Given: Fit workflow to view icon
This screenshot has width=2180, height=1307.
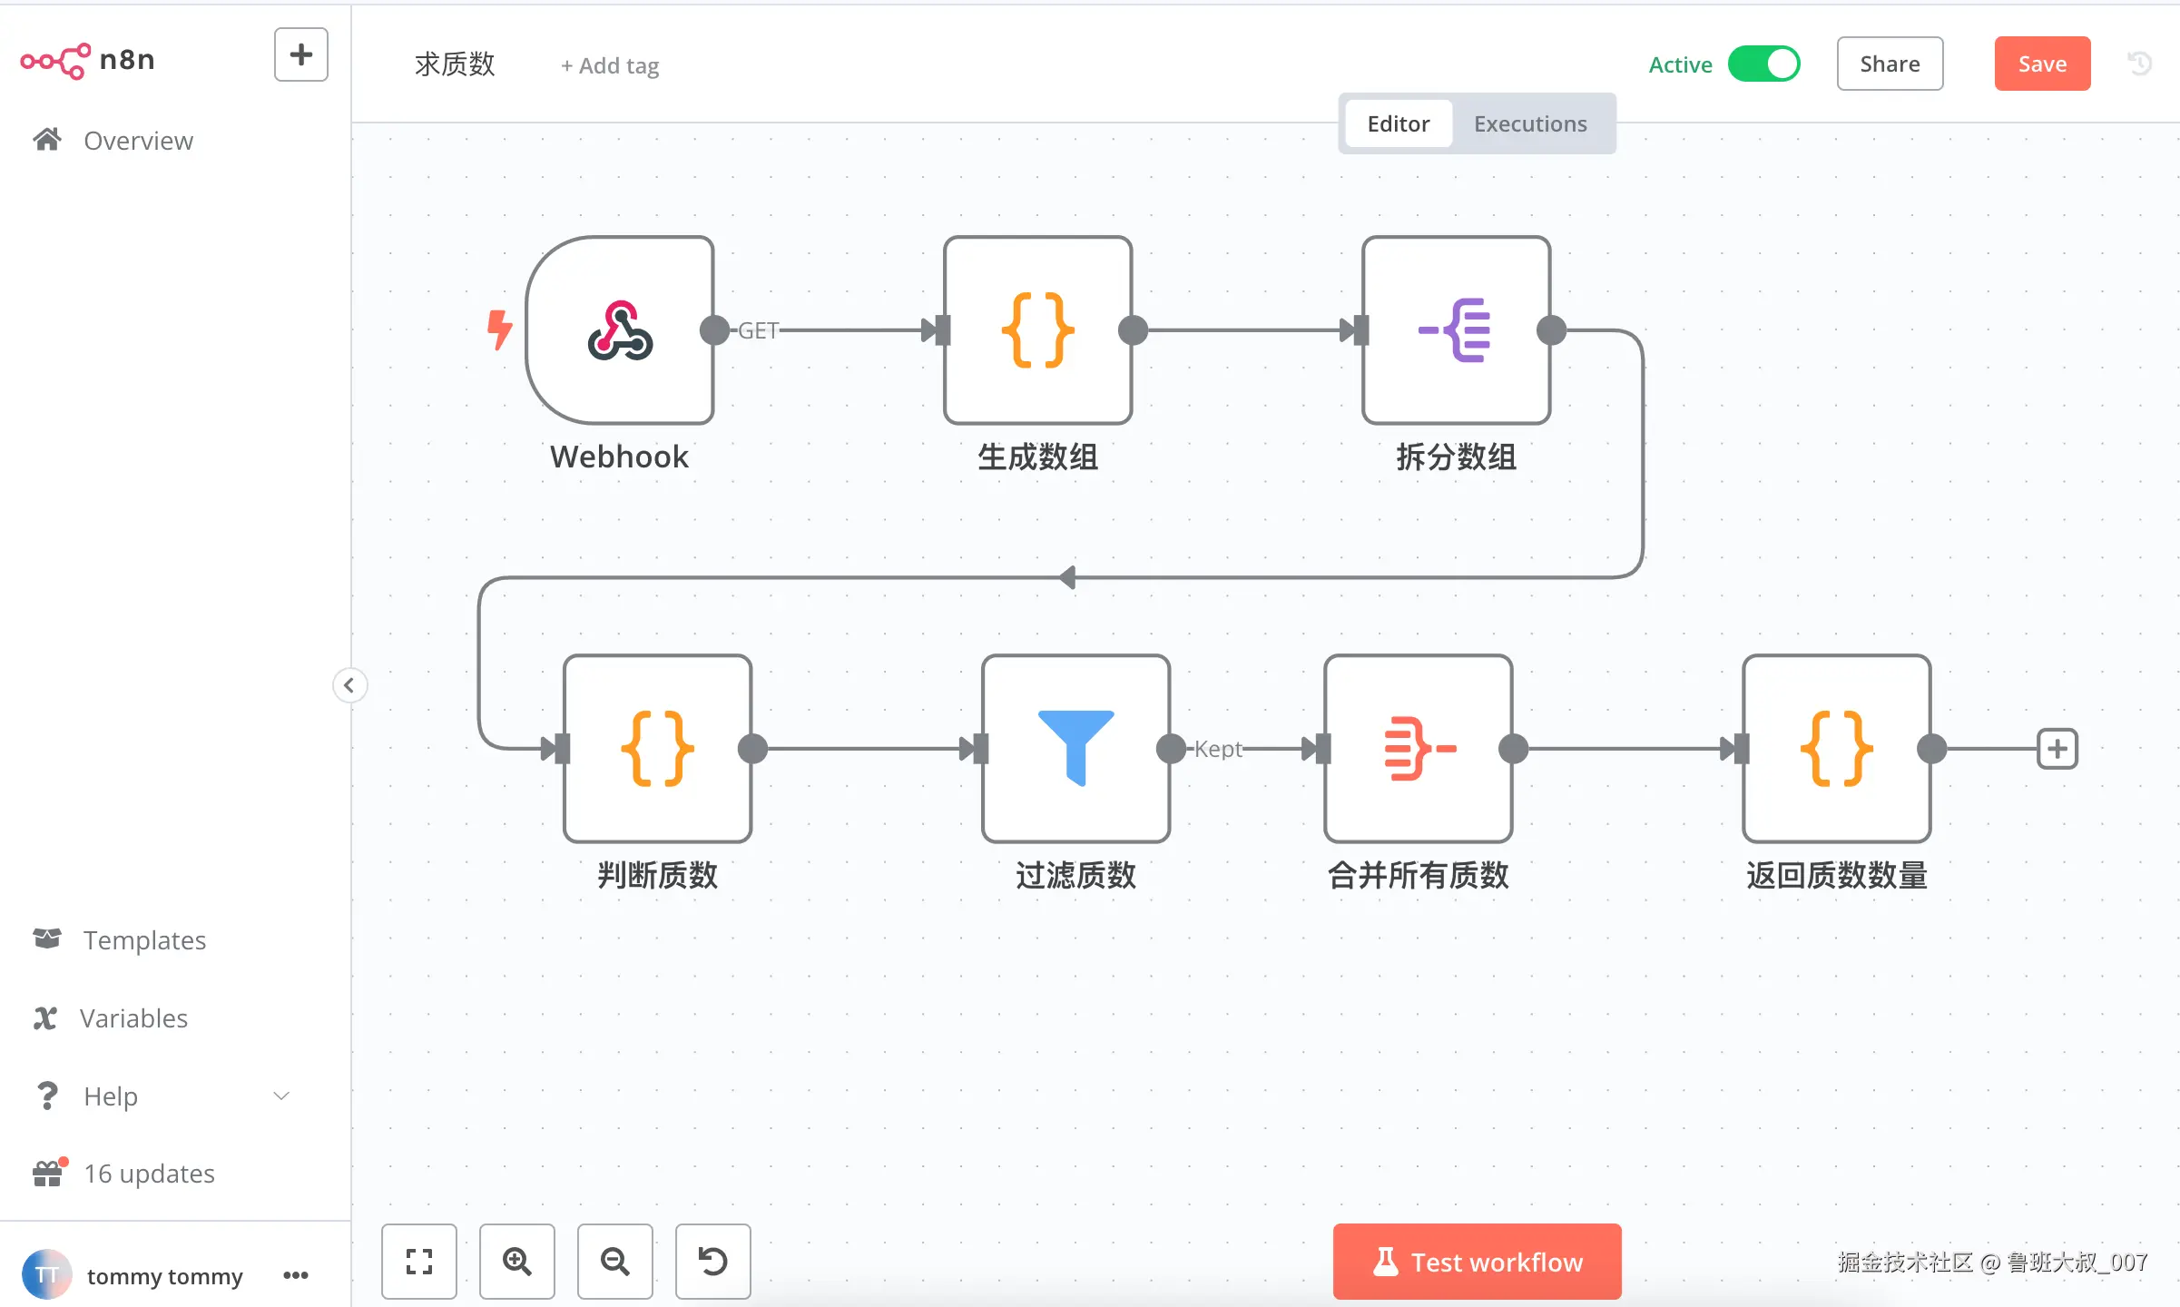Looking at the screenshot, I should [x=419, y=1261].
